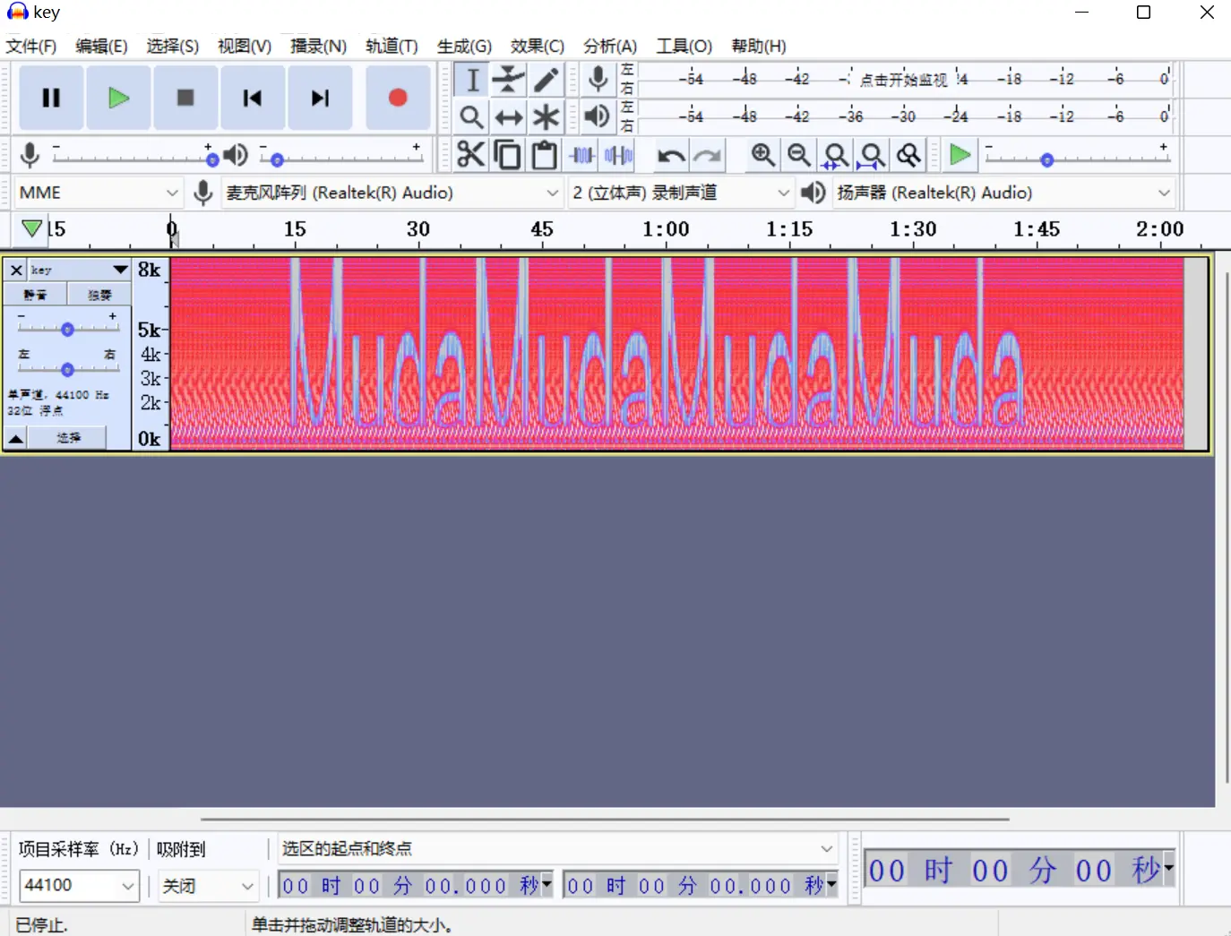The width and height of the screenshot is (1231, 936).
Task: Toggle the 静音 mute button on key track
Action: click(x=35, y=295)
